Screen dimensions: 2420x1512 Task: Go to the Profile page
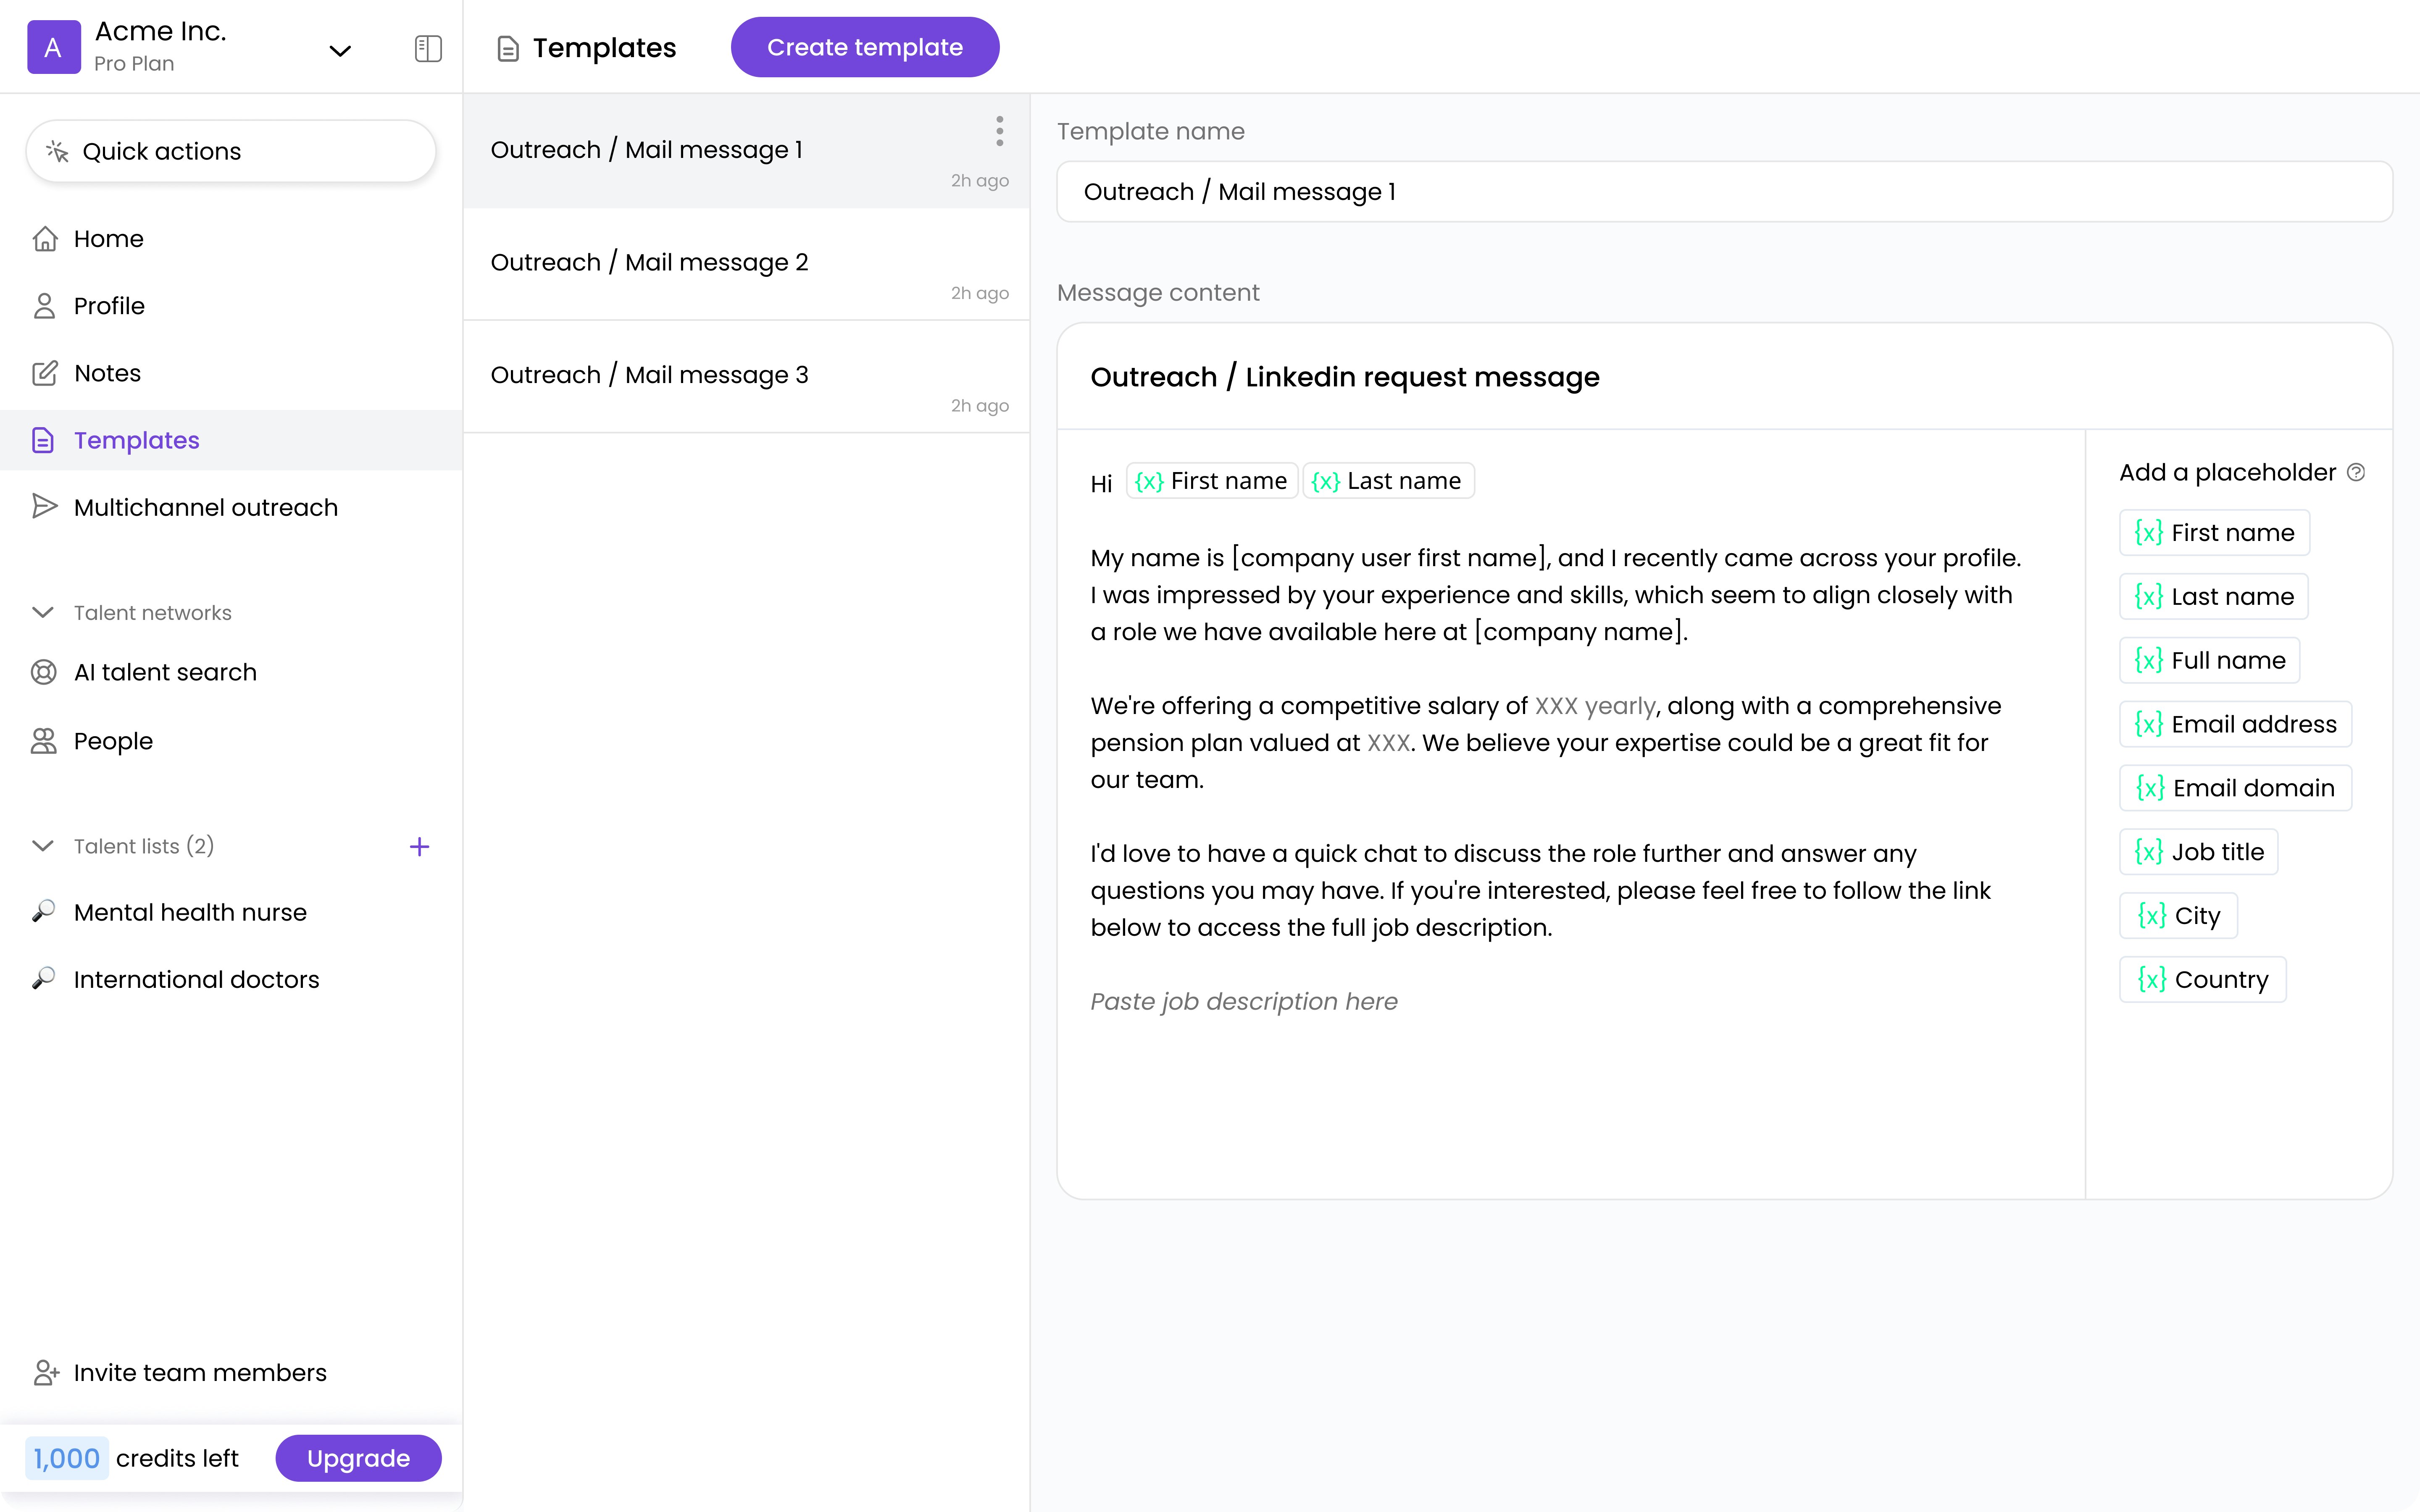tap(109, 306)
